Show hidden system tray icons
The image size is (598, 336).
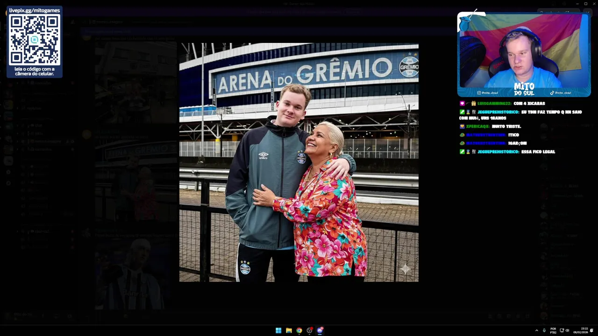(x=536, y=330)
